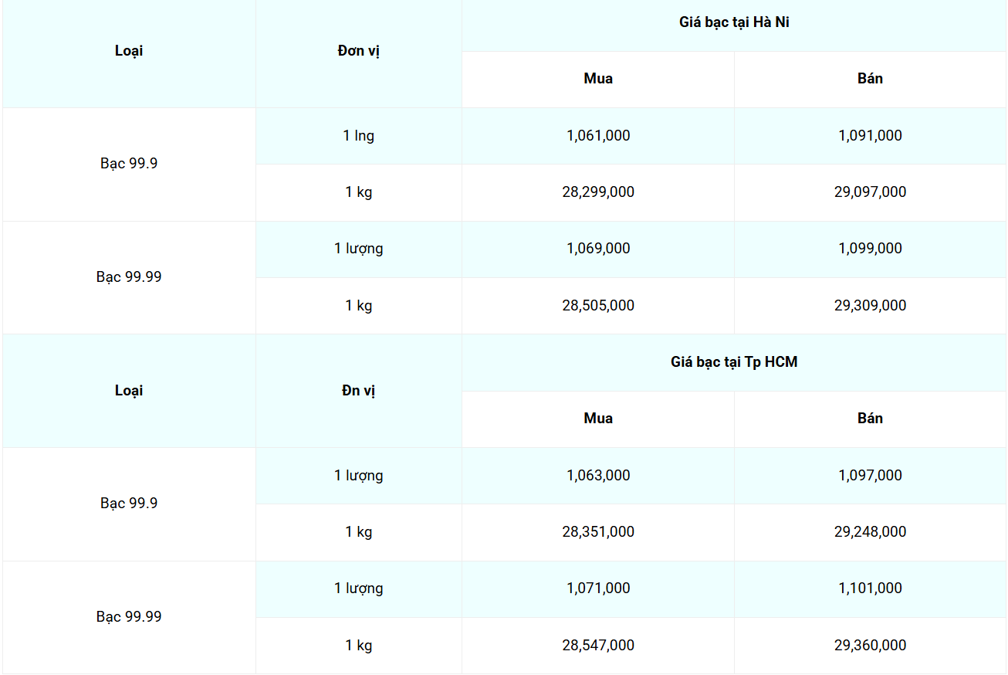Click the price cell 1,091,000
The width and height of the screenshot is (1008, 675).
(x=870, y=136)
